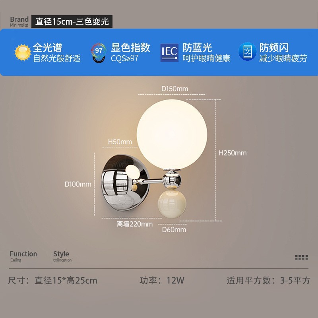Click the sun full-spectrum icon
The image size is (318, 318).
click(23, 52)
